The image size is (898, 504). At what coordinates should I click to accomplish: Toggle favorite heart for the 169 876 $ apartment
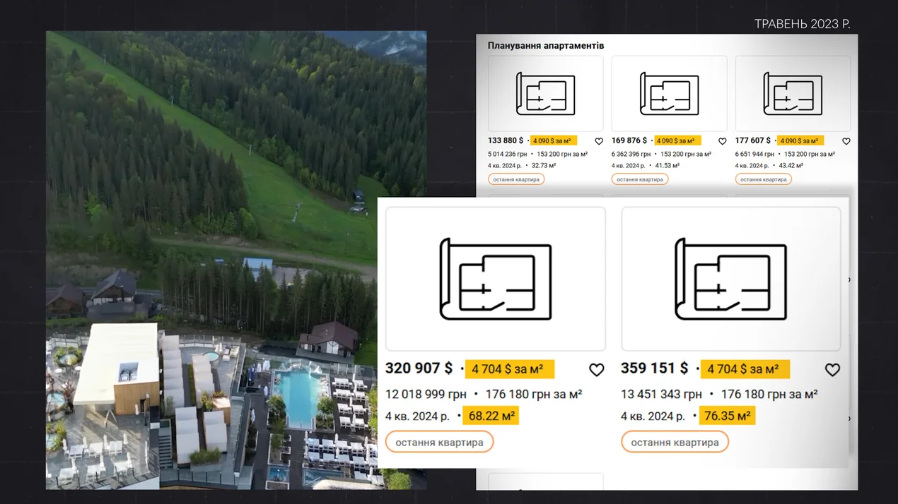click(722, 141)
